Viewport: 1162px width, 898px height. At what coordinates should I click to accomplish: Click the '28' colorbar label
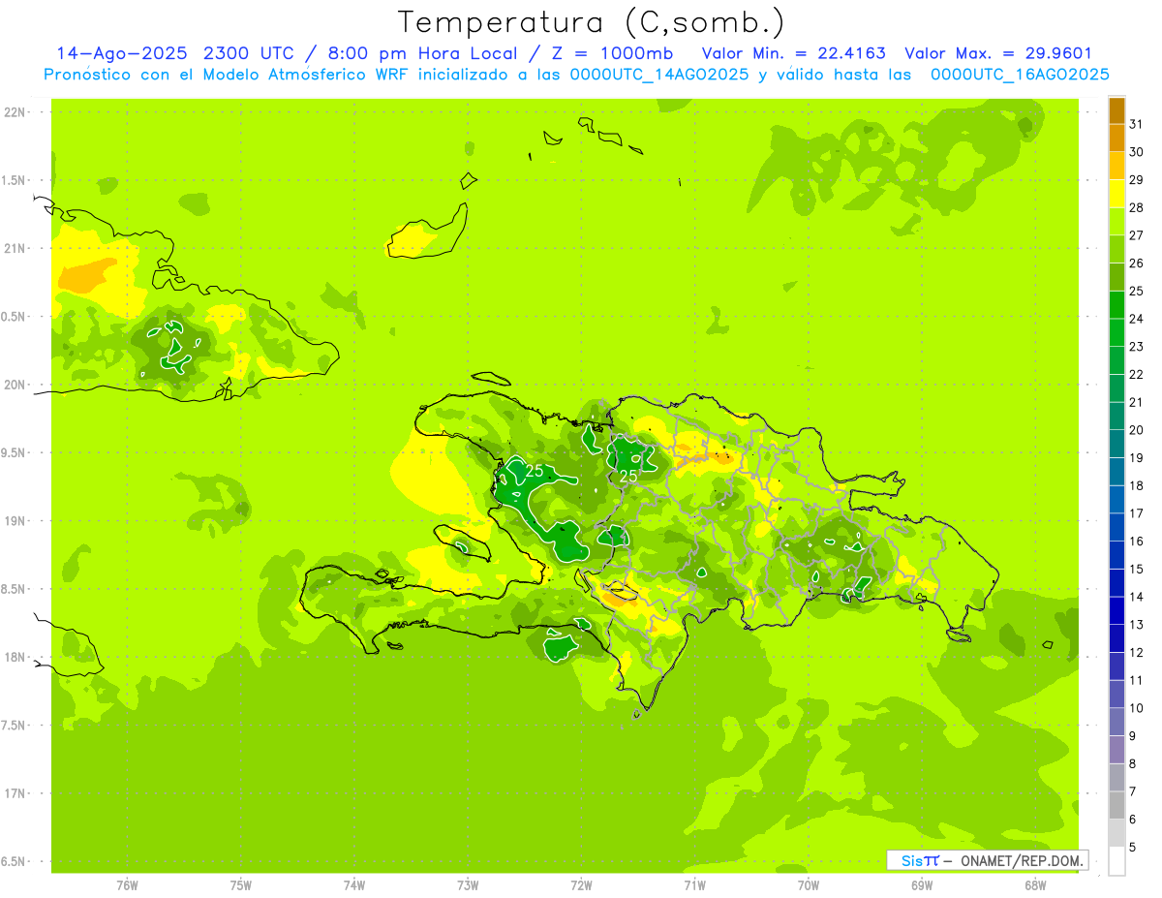pyautogui.click(x=1137, y=207)
